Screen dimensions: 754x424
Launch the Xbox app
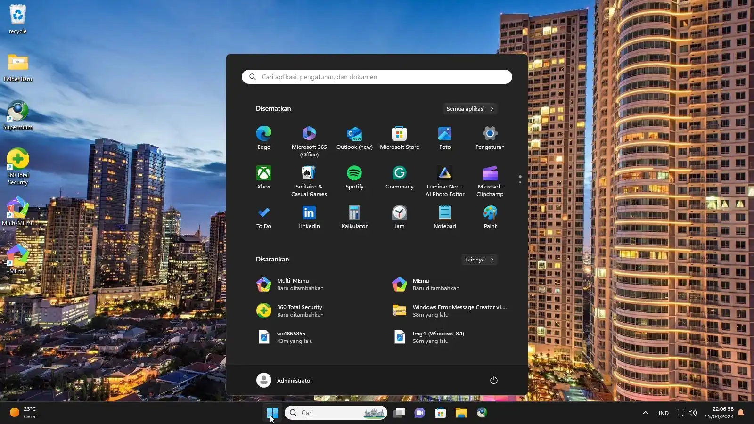coord(264,178)
